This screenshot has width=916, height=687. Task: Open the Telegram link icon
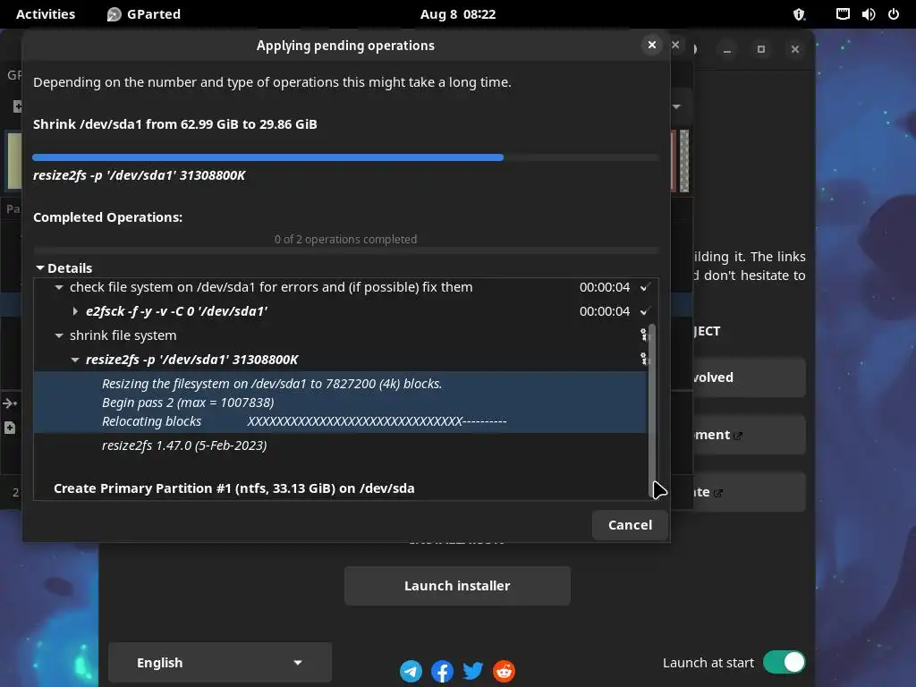tap(411, 671)
